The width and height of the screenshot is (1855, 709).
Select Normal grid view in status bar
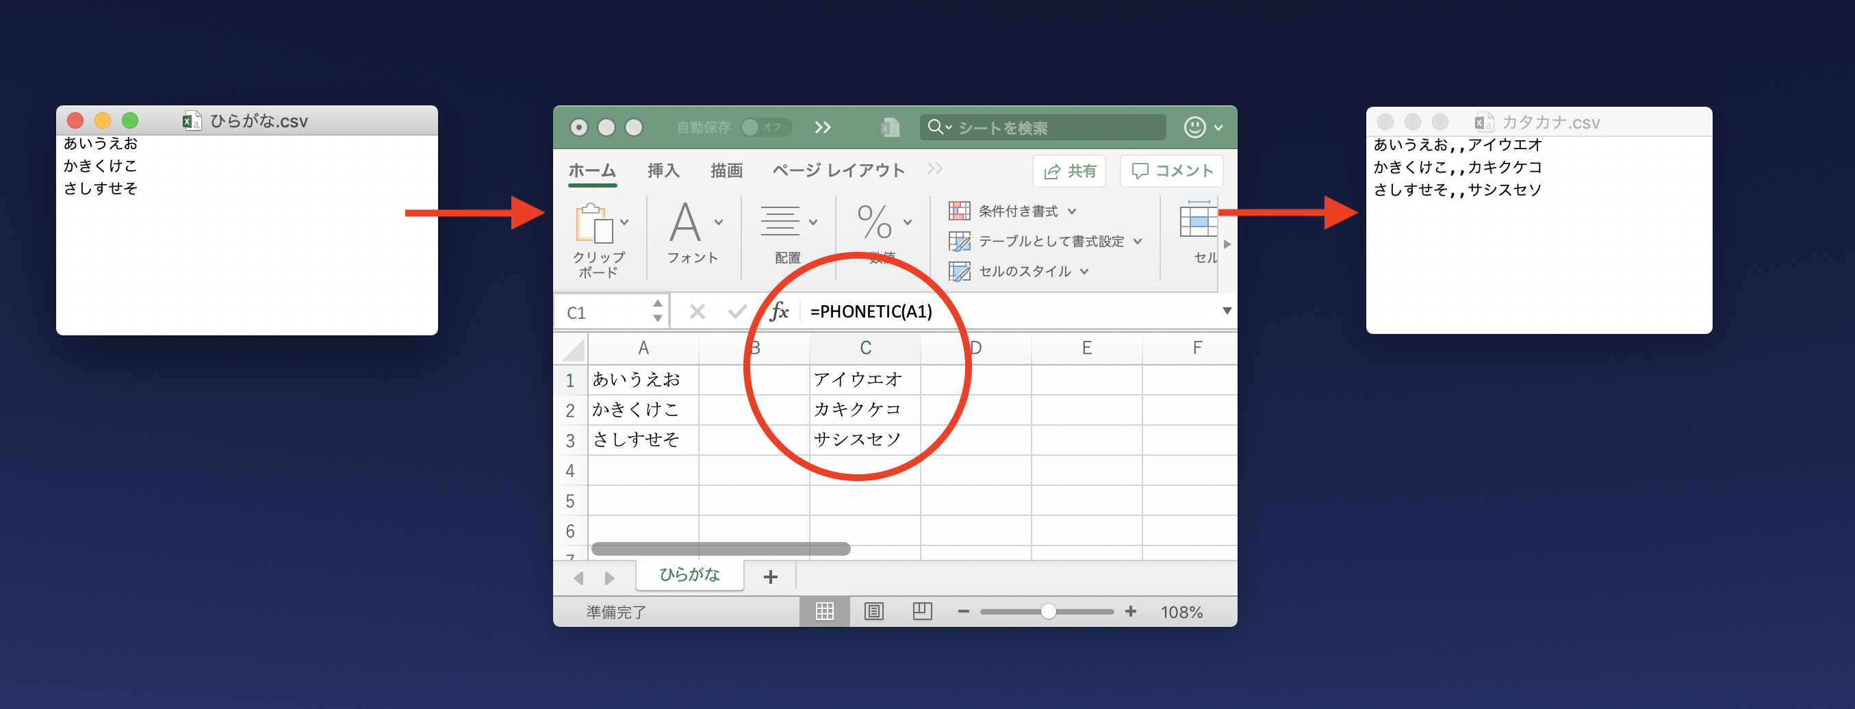point(825,612)
